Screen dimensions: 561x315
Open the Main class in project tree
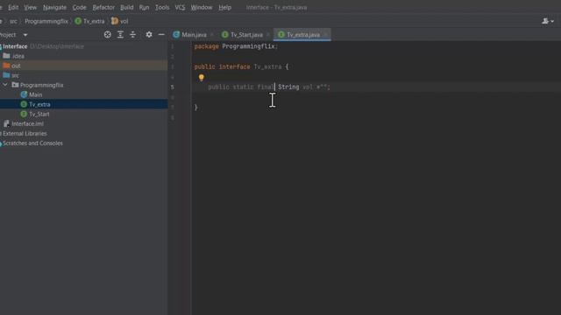(35, 94)
